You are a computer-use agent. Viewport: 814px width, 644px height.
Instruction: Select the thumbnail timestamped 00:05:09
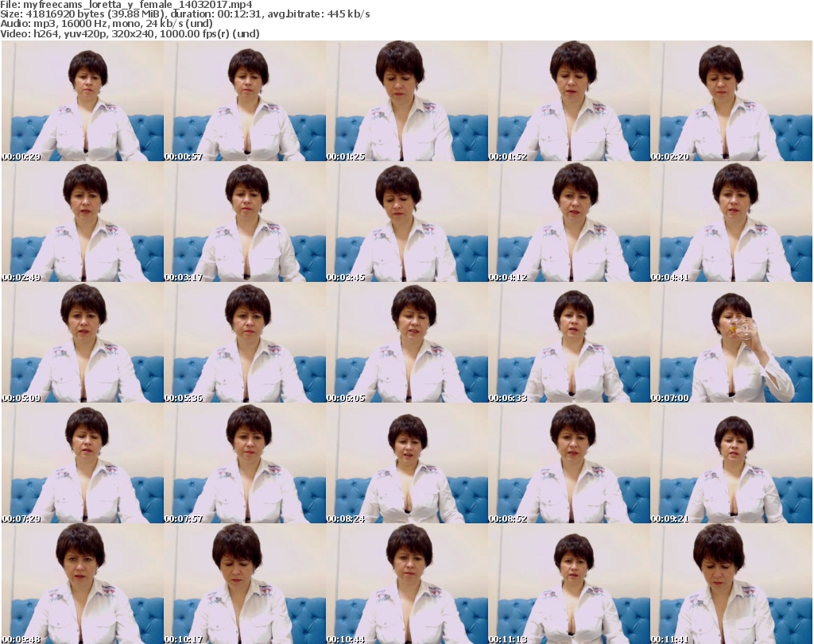tap(83, 343)
